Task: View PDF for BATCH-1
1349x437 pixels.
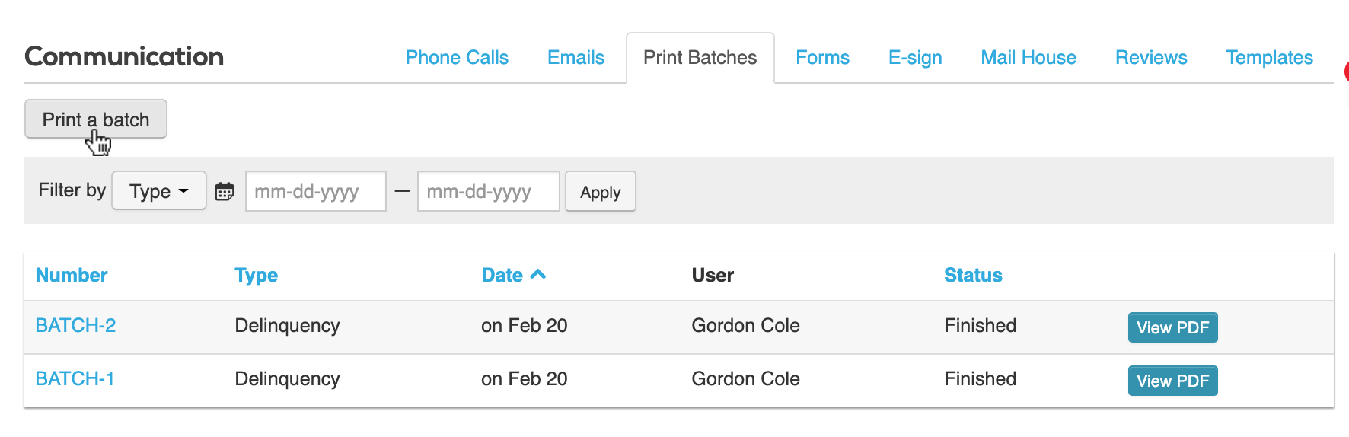Action: pos(1172,381)
